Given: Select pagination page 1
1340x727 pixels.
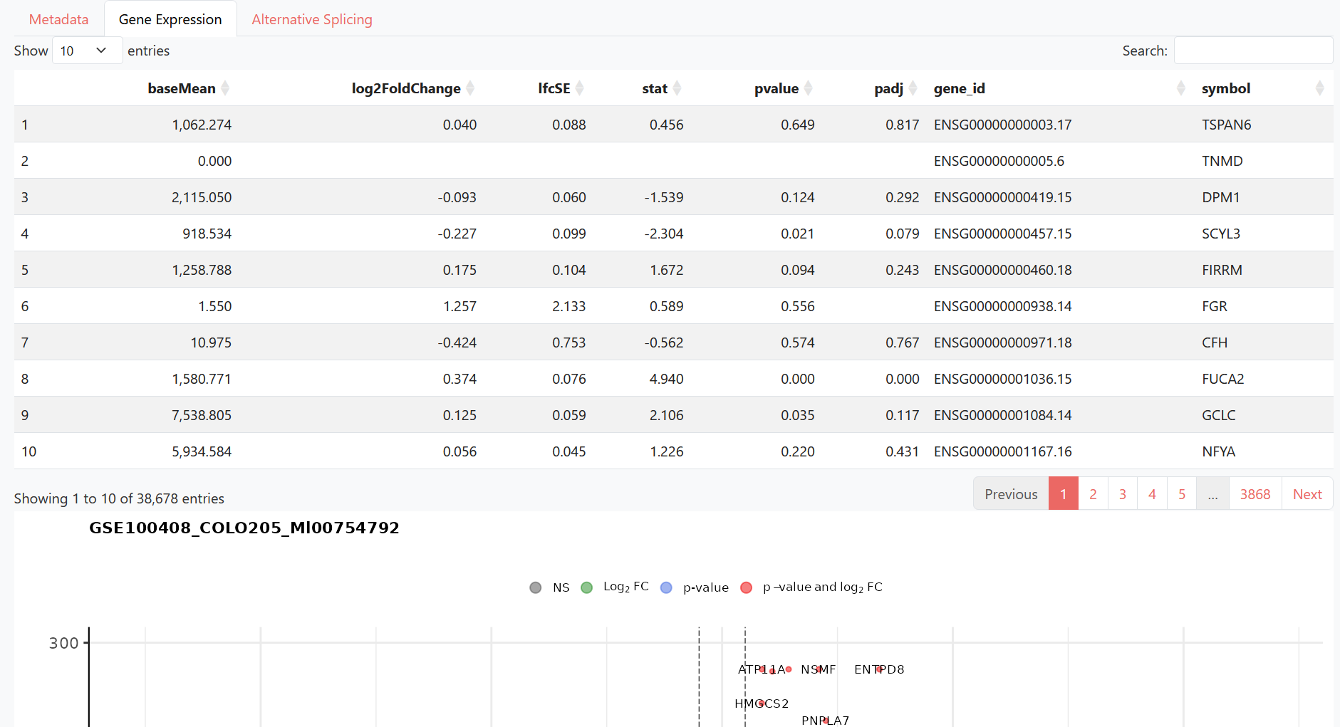Looking at the screenshot, I should tap(1063, 494).
